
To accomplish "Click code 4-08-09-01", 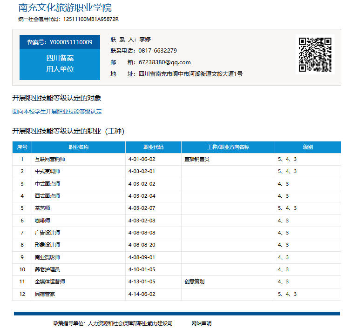I will 142,258.
